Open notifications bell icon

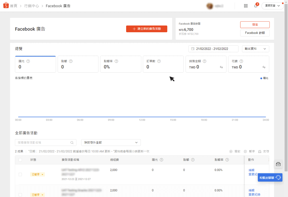coord(256,6)
